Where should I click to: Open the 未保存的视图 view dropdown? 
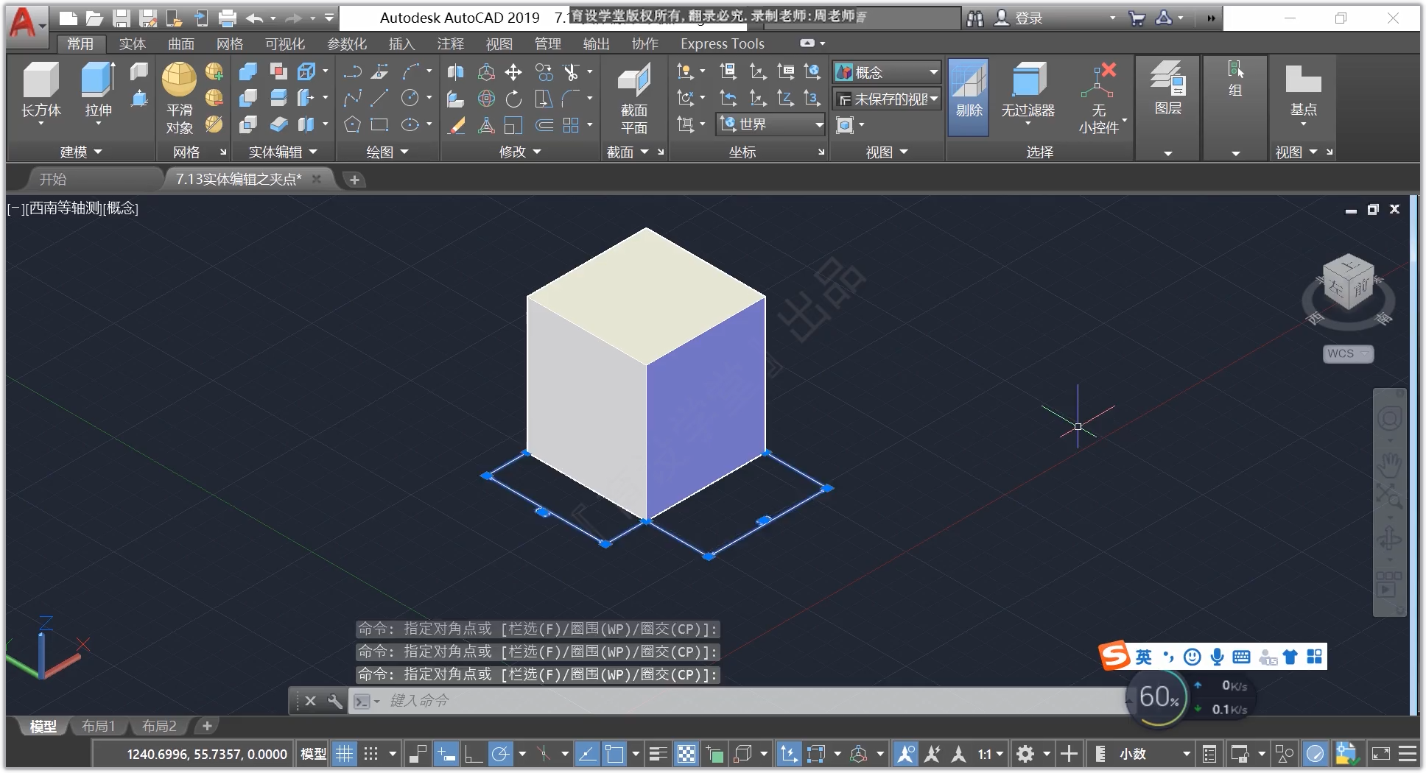tap(887, 99)
